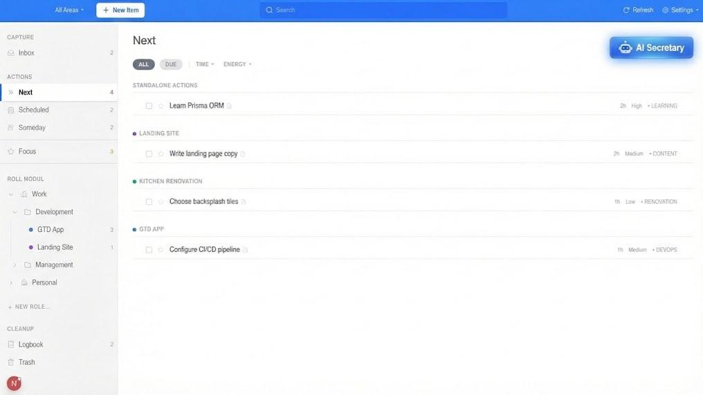Check off Choose backsplash tiles
Screen dimensions: 703x395
click(x=149, y=202)
